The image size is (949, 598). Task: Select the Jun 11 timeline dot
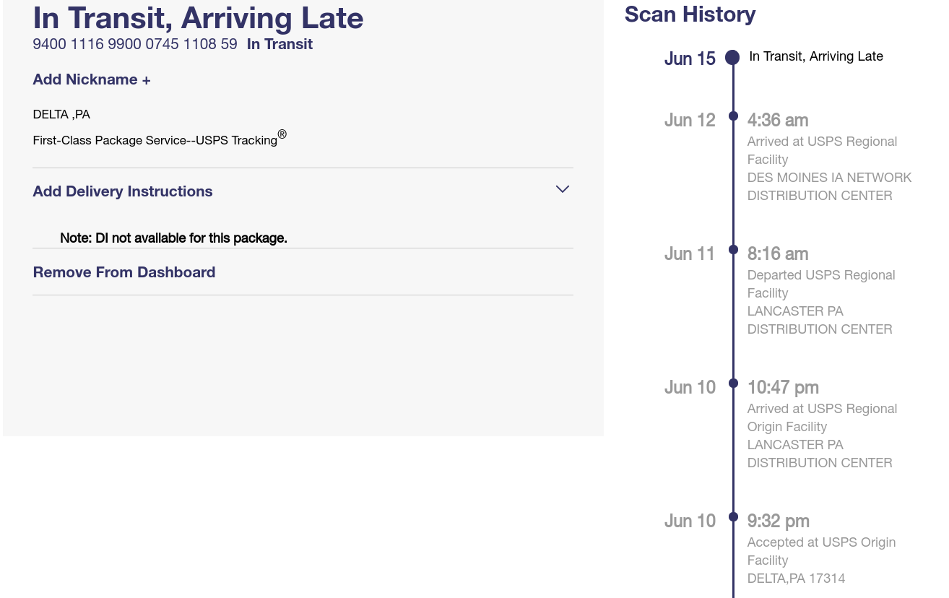[x=733, y=250]
